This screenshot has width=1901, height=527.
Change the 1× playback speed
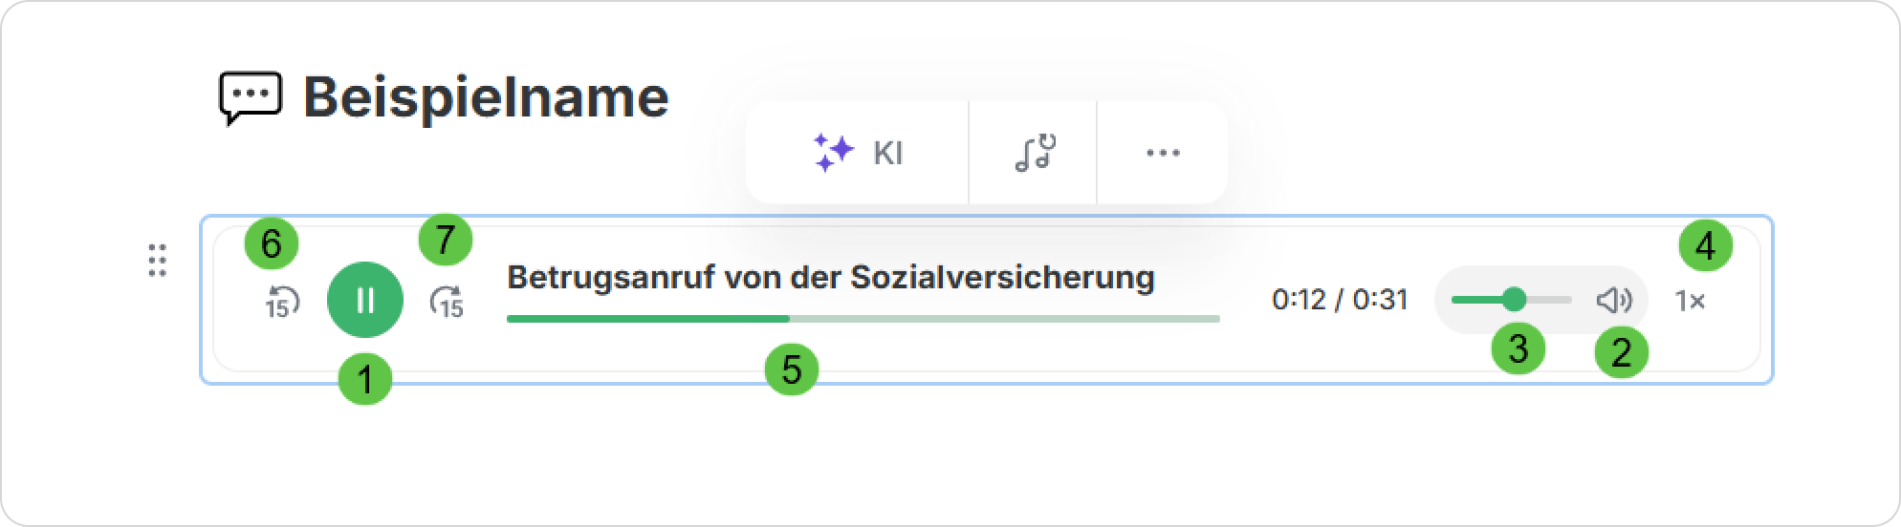pyautogui.click(x=1690, y=301)
